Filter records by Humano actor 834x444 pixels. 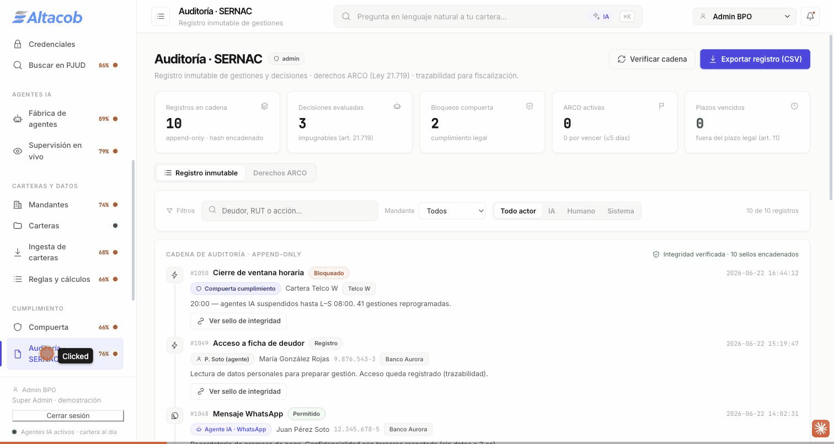pos(581,211)
